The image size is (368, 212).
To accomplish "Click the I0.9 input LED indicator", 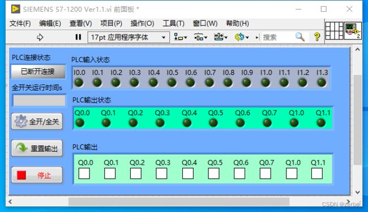I will pyautogui.click(x=246, y=82).
